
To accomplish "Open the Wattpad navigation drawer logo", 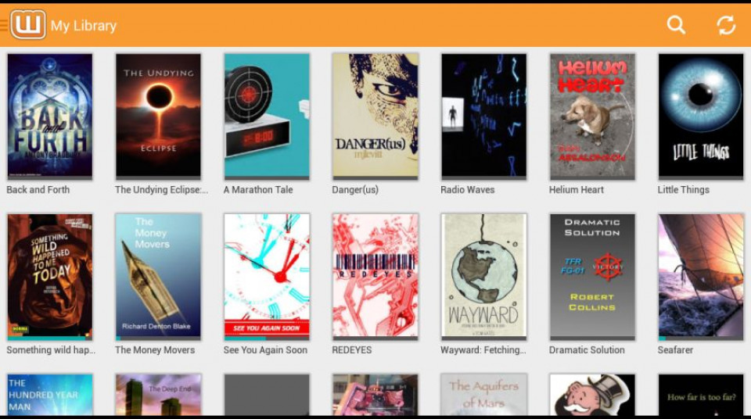I will click(x=27, y=25).
